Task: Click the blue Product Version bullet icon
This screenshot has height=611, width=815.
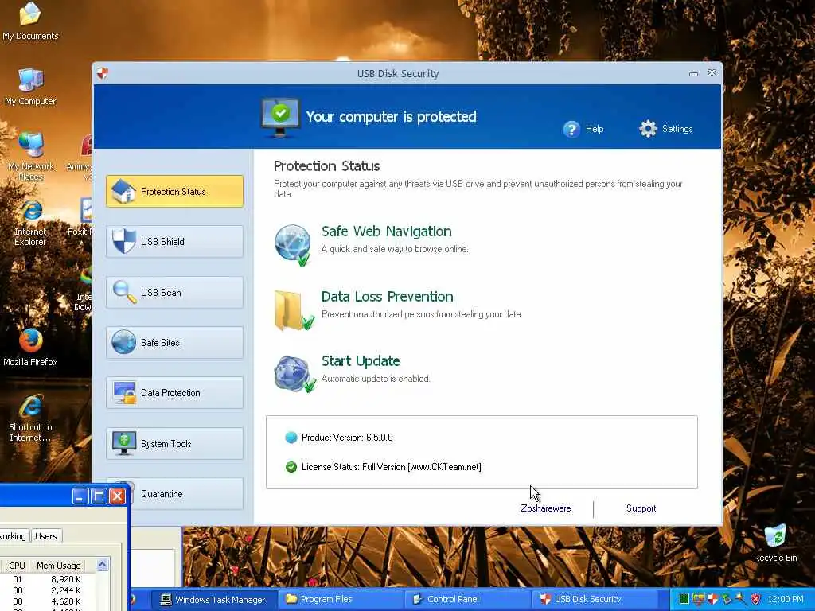Action: point(291,438)
